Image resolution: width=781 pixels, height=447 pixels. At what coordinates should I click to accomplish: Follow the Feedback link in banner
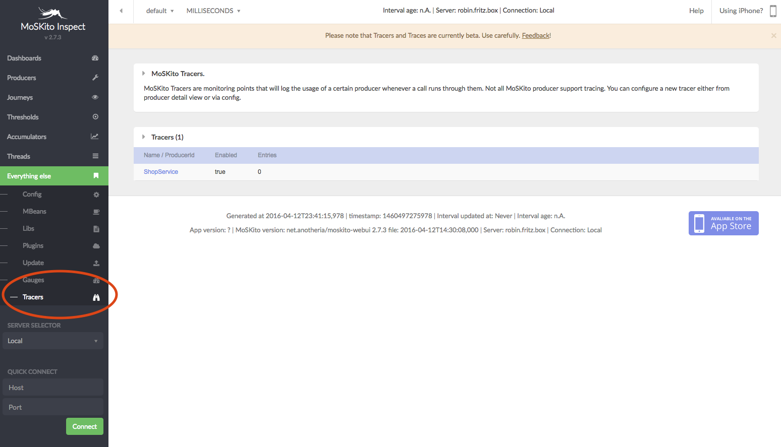536,35
